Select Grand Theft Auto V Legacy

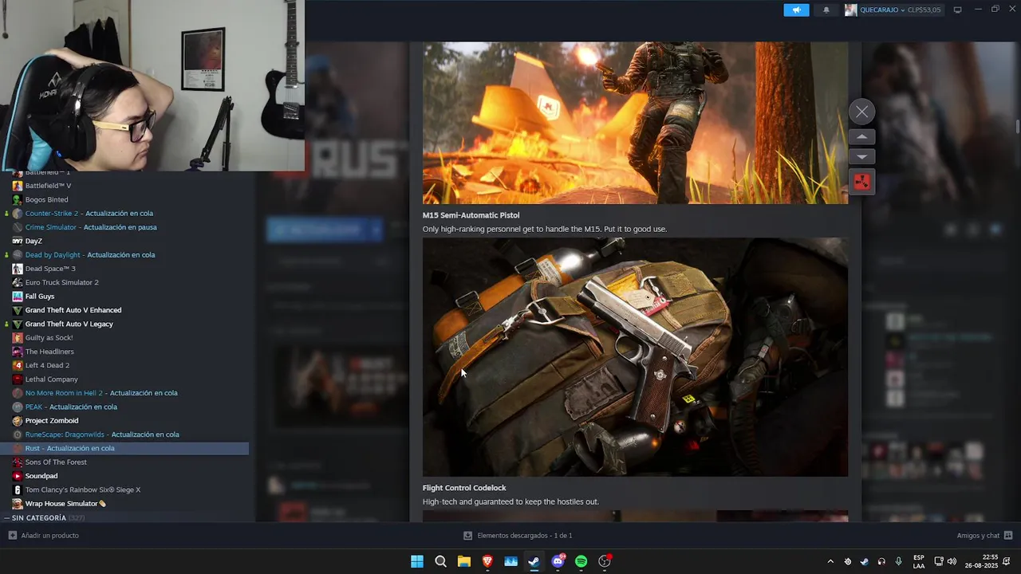pyautogui.click(x=69, y=324)
